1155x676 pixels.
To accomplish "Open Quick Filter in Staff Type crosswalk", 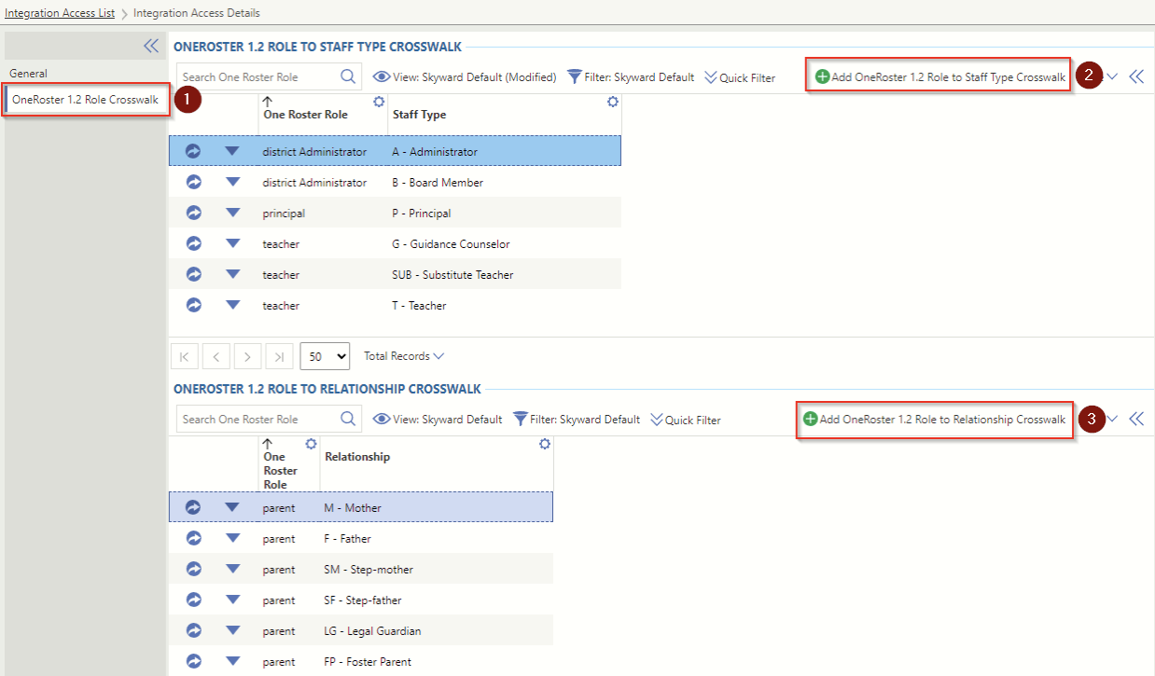I will [x=740, y=77].
